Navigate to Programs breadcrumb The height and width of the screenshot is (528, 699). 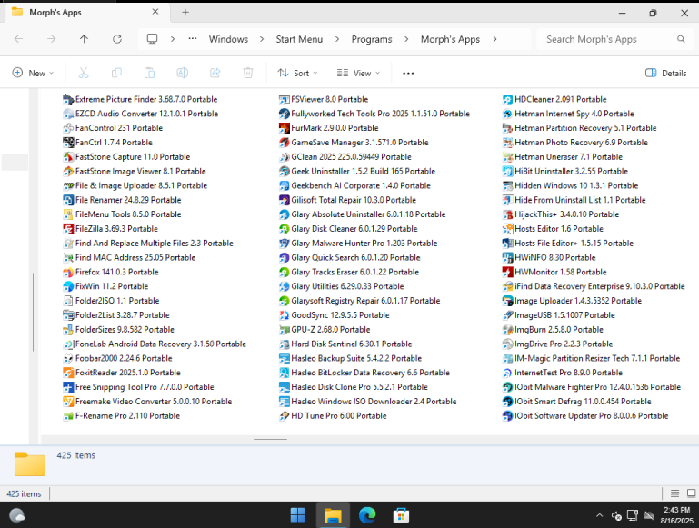tap(372, 39)
